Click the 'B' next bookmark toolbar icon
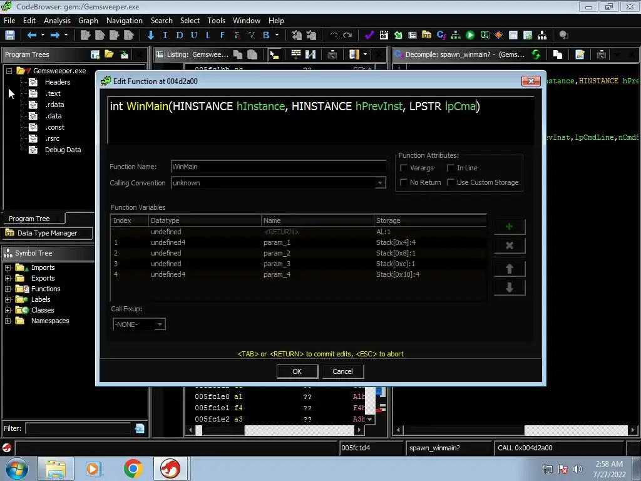Image resolution: width=641 pixels, height=481 pixels. (266, 35)
